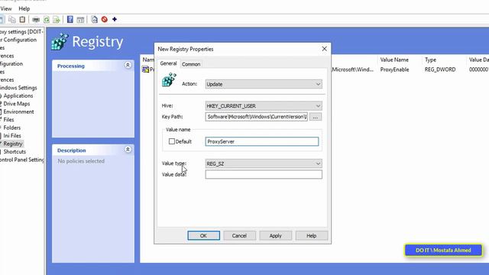489x275 pixels.
Task: Click the green Refresh toolbar icon
Action: pos(47,20)
